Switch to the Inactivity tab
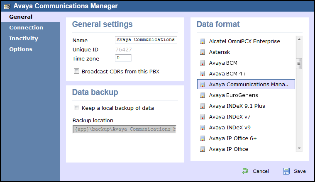 (x=24, y=38)
